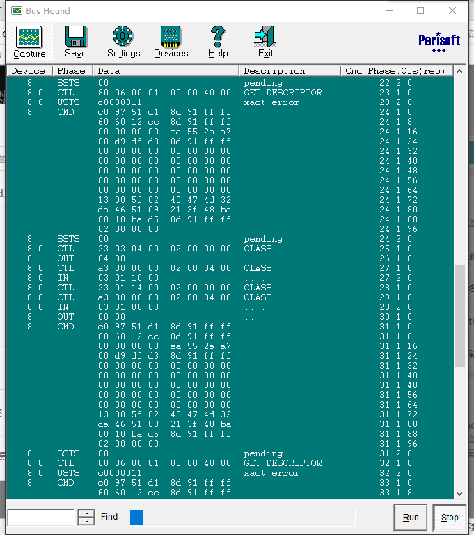This screenshot has width=474, height=535.
Task: Click the Run button
Action: click(x=411, y=518)
